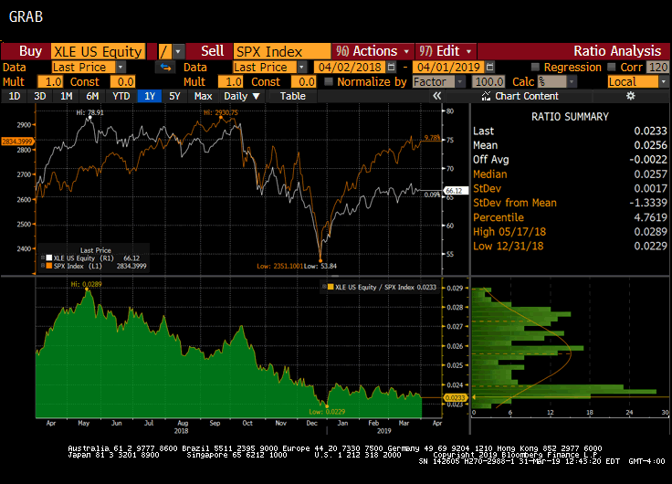Screen dimensions: 672x484
Task: Click the Chart Content icon
Action: [486, 96]
